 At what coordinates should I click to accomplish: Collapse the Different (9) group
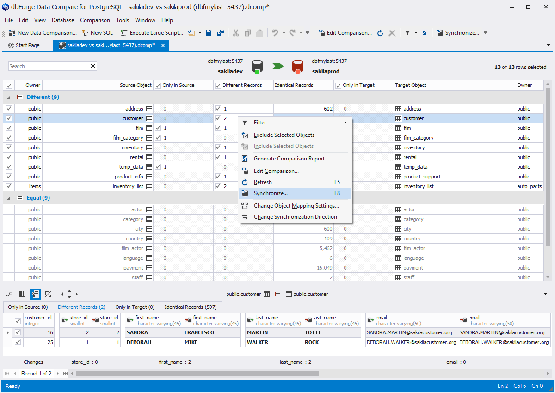coord(9,97)
